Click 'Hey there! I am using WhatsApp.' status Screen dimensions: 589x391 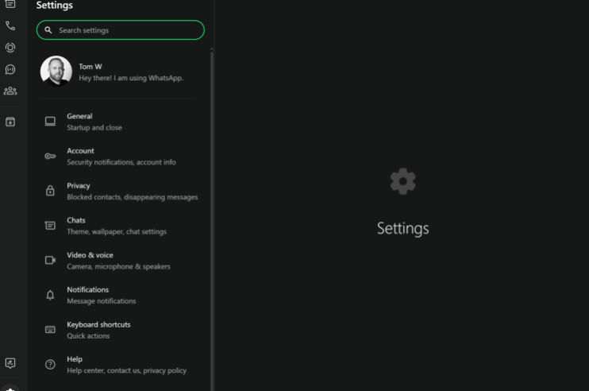pos(131,78)
